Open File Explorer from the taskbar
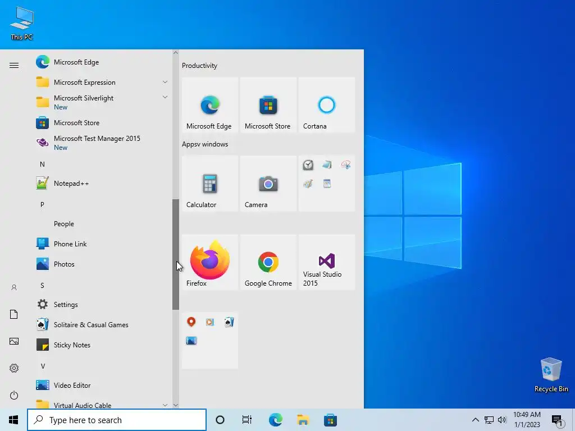 pos(303,420)
